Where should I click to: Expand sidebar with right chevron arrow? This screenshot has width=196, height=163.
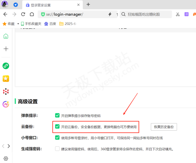pos(8,146)
